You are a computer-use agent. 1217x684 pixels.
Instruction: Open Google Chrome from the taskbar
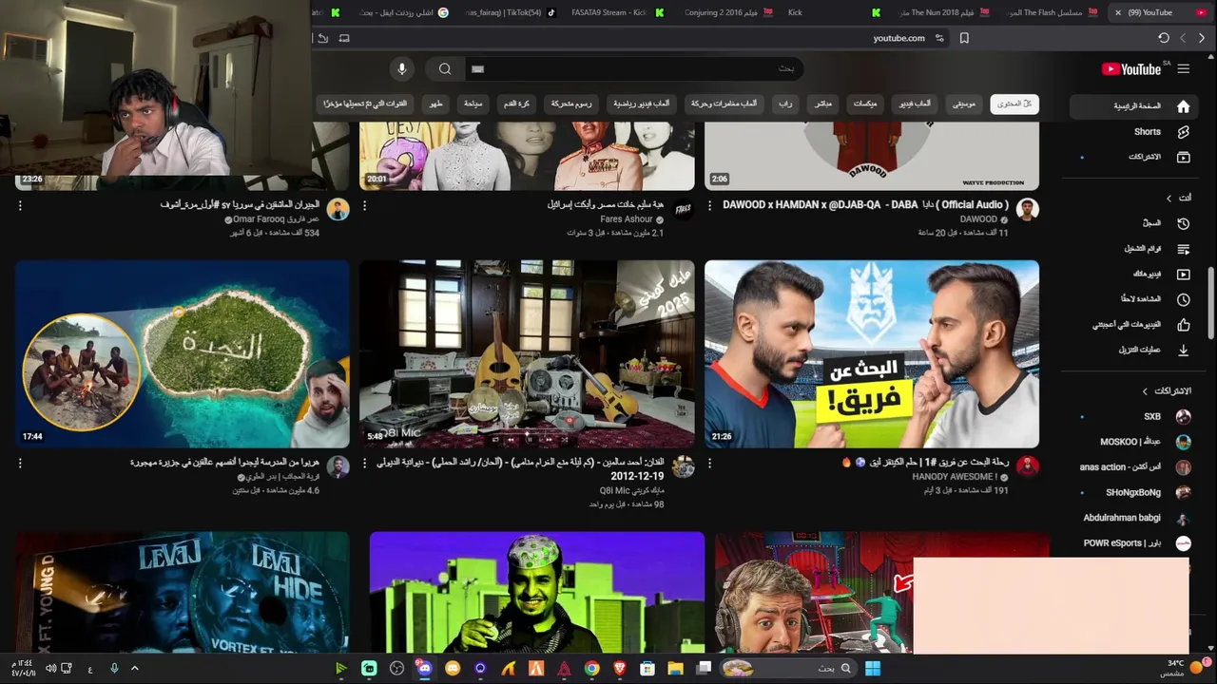(591, 669)
